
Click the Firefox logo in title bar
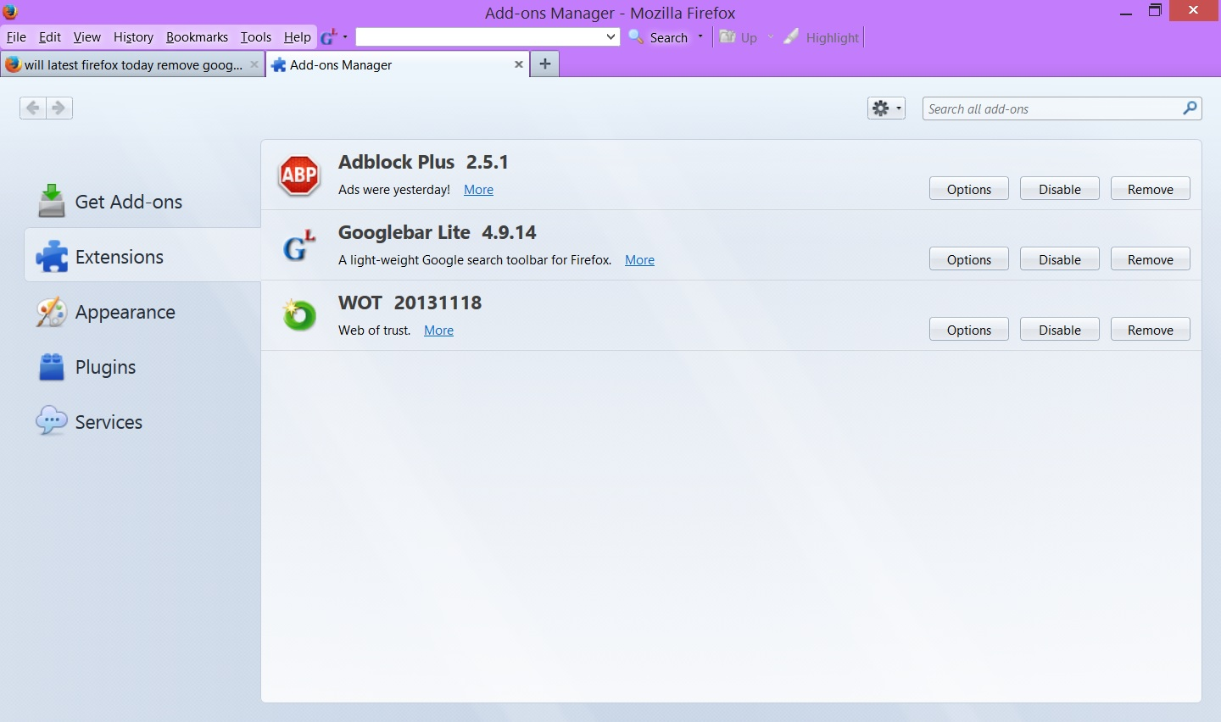pos(10,12)
